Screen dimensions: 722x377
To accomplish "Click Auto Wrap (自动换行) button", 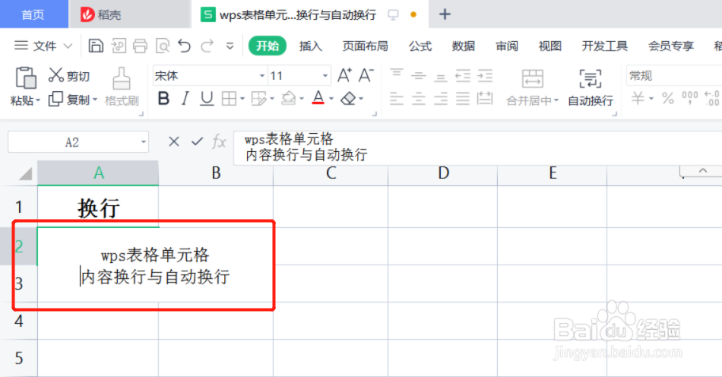I will pyautogui.click(x=591, y=87).
